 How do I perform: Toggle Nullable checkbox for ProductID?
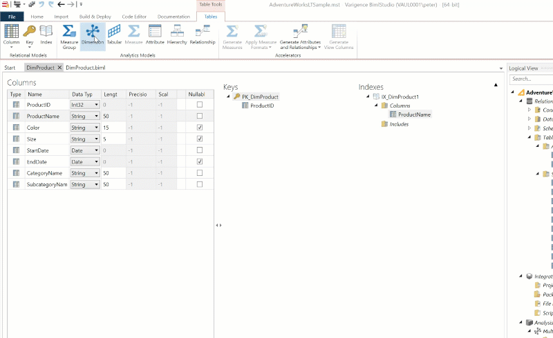click(x=200, y=105)
